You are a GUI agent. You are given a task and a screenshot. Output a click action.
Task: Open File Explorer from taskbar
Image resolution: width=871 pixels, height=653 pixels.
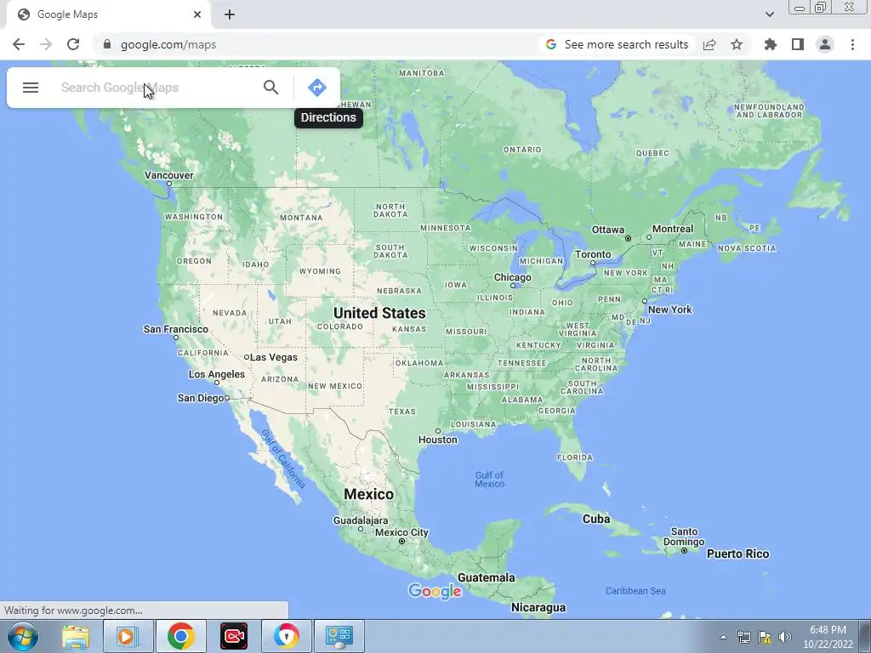coord(76,636)
